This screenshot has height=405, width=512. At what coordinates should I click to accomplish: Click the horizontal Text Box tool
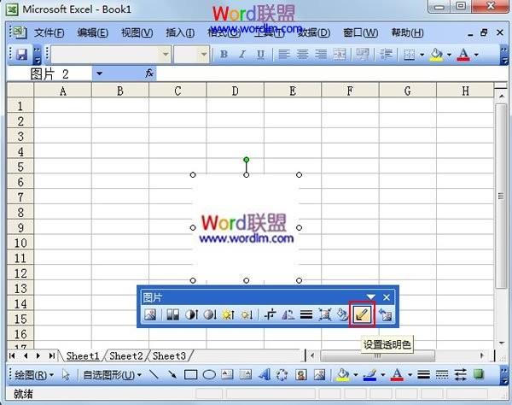tap(227, 374)
